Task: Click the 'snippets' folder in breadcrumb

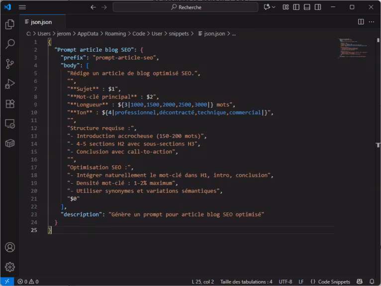Action: (x=179, y=34)
